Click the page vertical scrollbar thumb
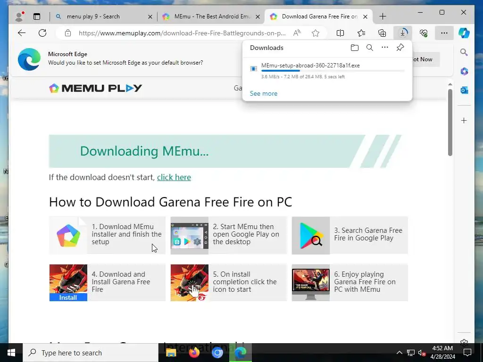The image size is (483, 362). click(450, 123)
